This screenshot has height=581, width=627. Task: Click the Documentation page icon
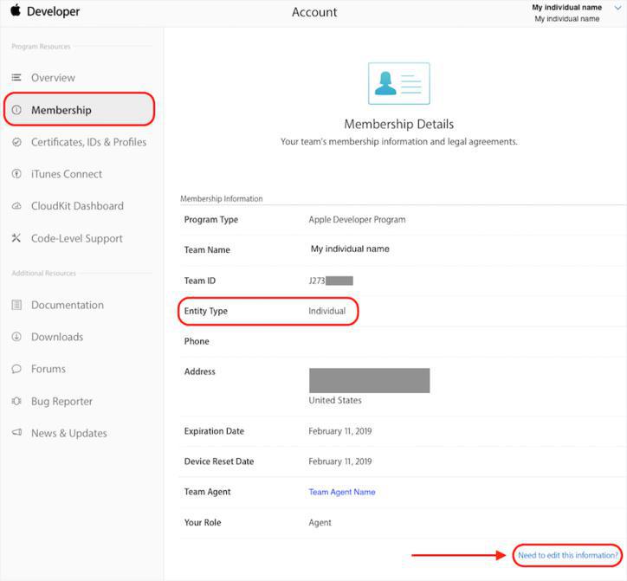[16, 305]
